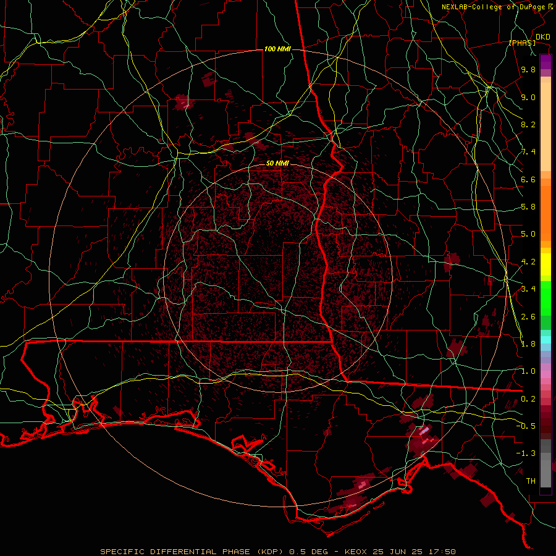Pick the pink segment of the color bar
The width and height of the screenshot is (556, 556).
545,374
